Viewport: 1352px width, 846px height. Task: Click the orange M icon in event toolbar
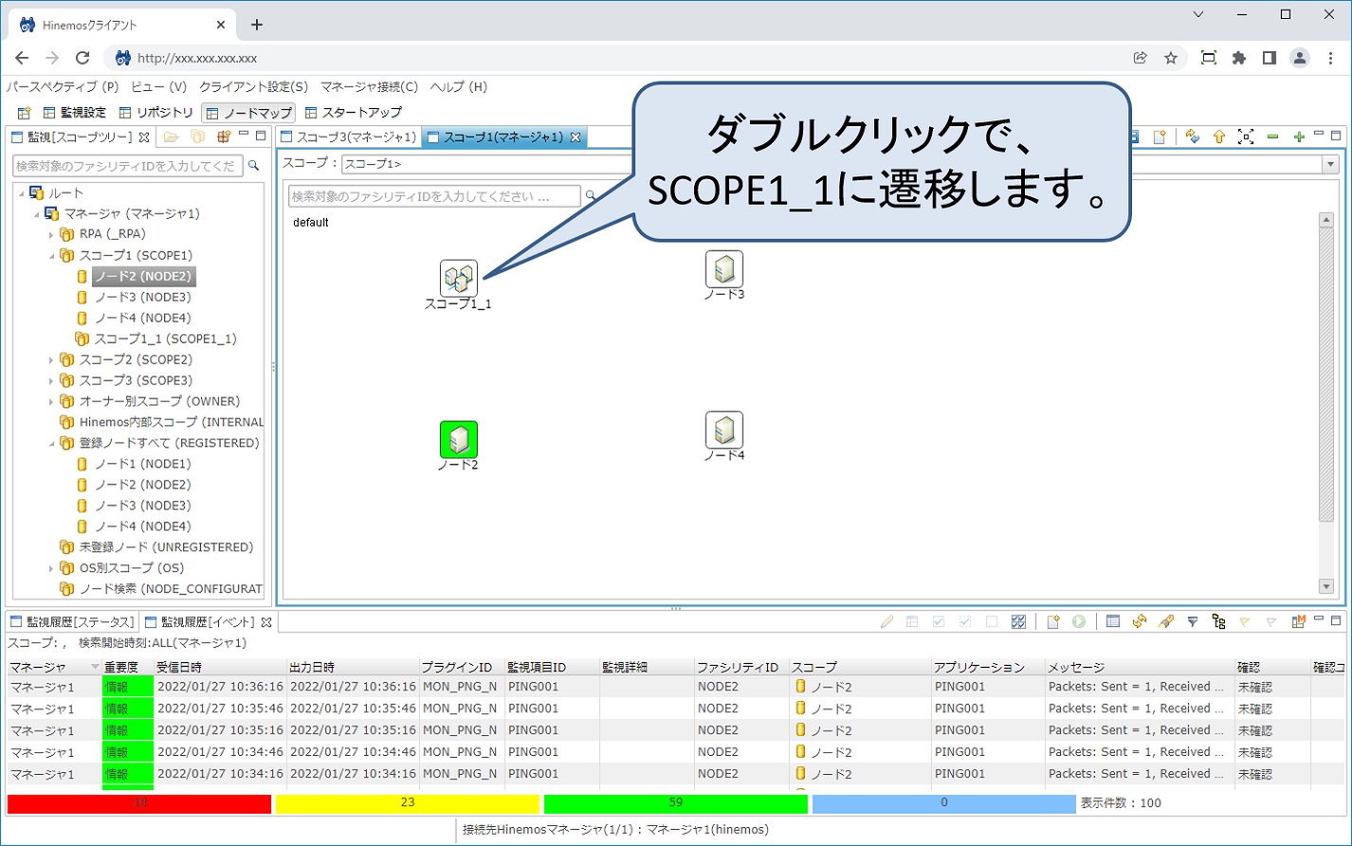(x=1299, y=622)
